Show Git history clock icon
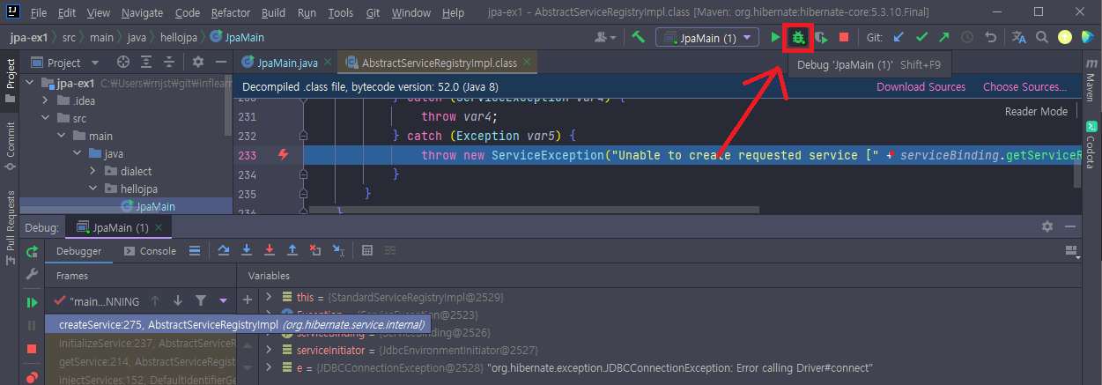1102x385 pixels. 967,38
